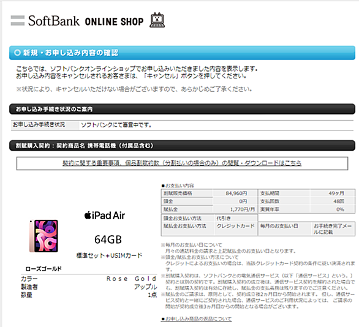Click the 49ヶ月 payment period cell

(x=333, y=194)
